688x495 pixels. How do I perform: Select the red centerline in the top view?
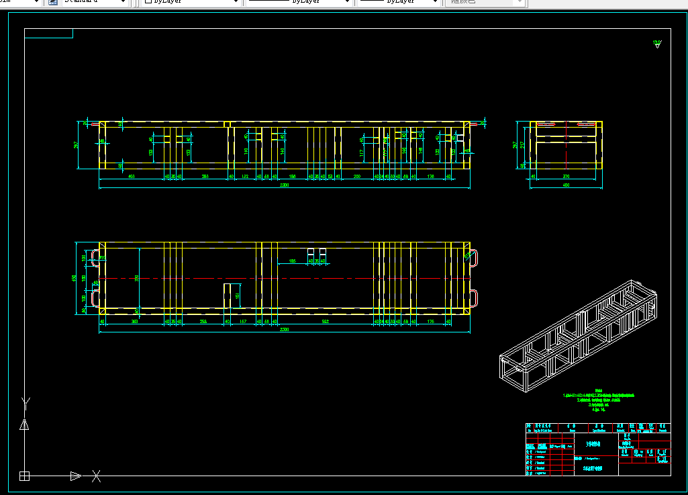point(285,279)
